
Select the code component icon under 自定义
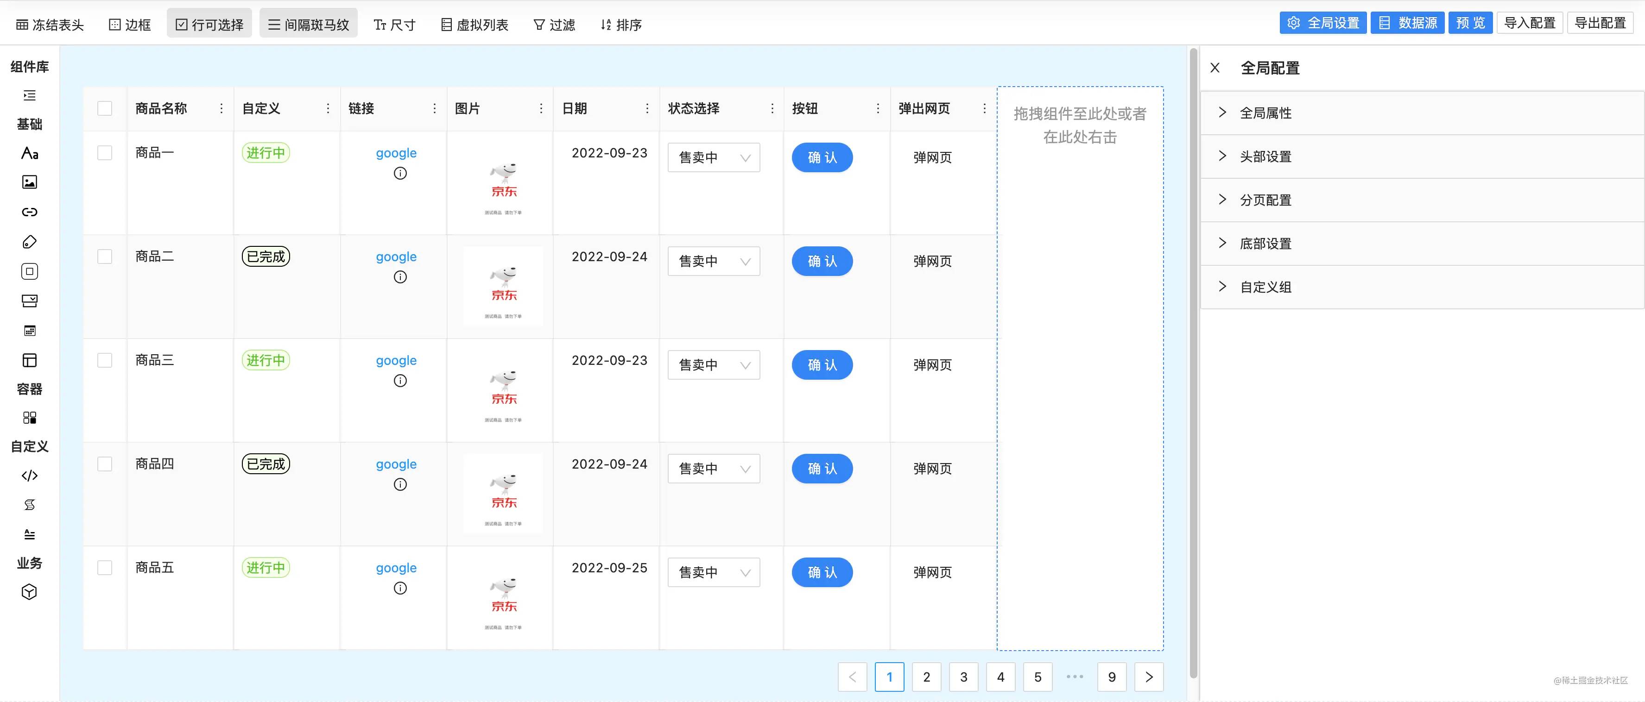[29, 476]
